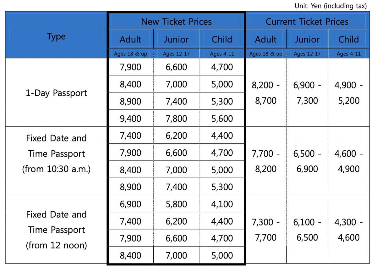Click the 9,400 adult price cell
Image resolution: width=377 pixels, height=267 pixels.
[130, 119]
